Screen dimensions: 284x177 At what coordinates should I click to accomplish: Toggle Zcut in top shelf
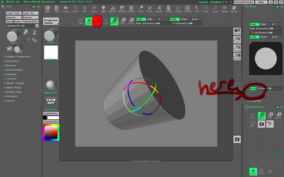pos(197,19)
